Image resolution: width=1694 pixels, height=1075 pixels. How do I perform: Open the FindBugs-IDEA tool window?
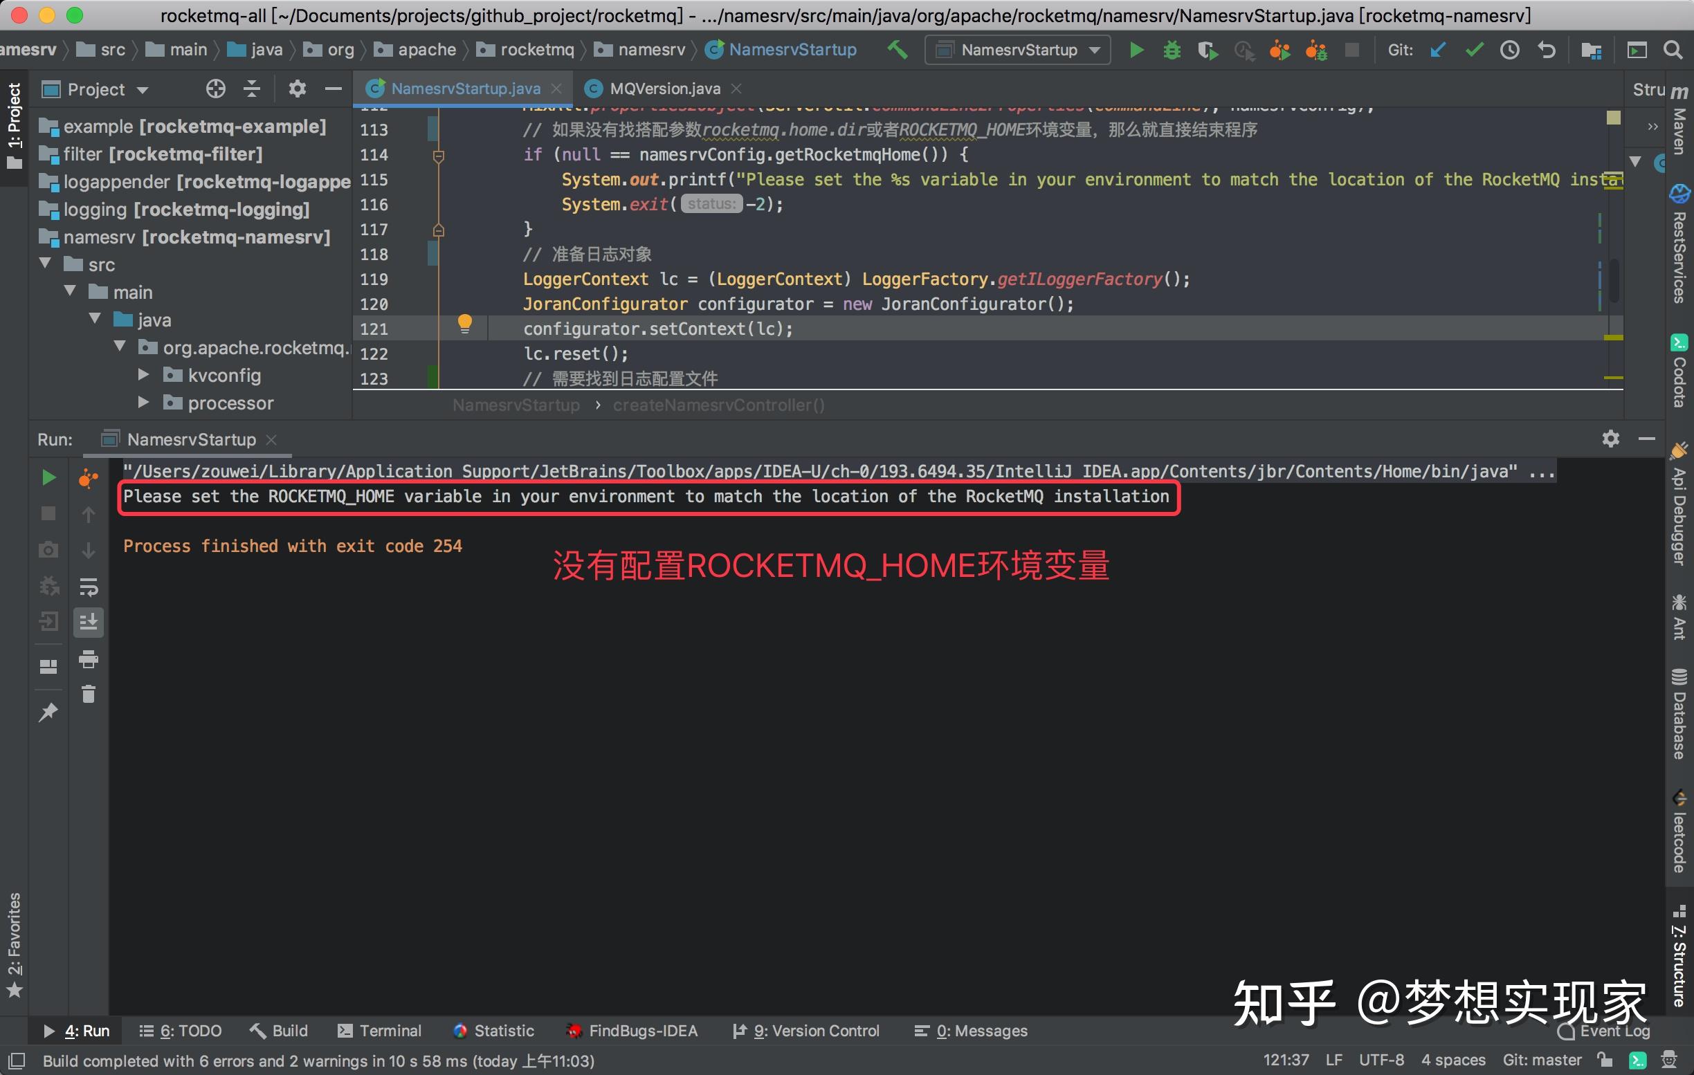click(x=631, y=1031)
